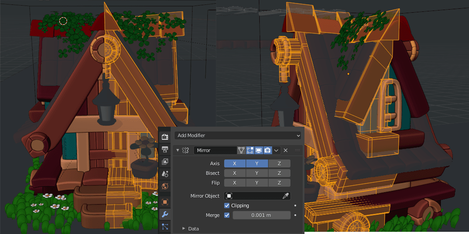Expand the Data subpanel
The width and height of the screenshot is (469, 234).
tap(184, 229)
